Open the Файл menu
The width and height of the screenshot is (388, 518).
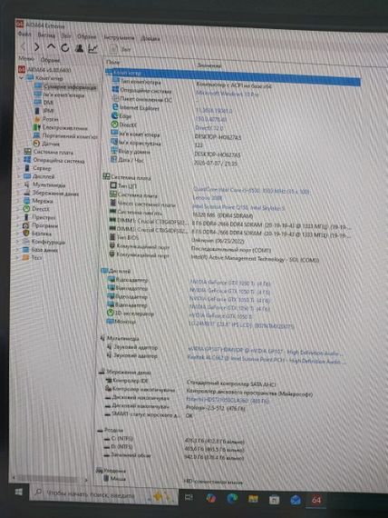tap(24, 34)
